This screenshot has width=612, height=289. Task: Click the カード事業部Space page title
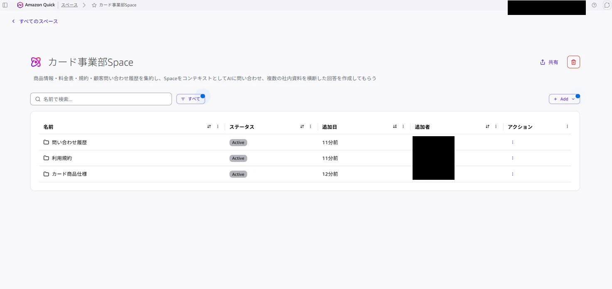point(91,62)
